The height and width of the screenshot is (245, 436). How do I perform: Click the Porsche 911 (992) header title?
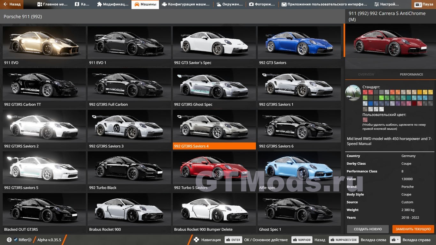click(23, 16)
